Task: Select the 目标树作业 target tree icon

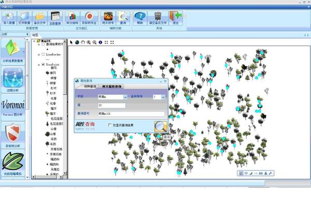Action: click(89, 19)
